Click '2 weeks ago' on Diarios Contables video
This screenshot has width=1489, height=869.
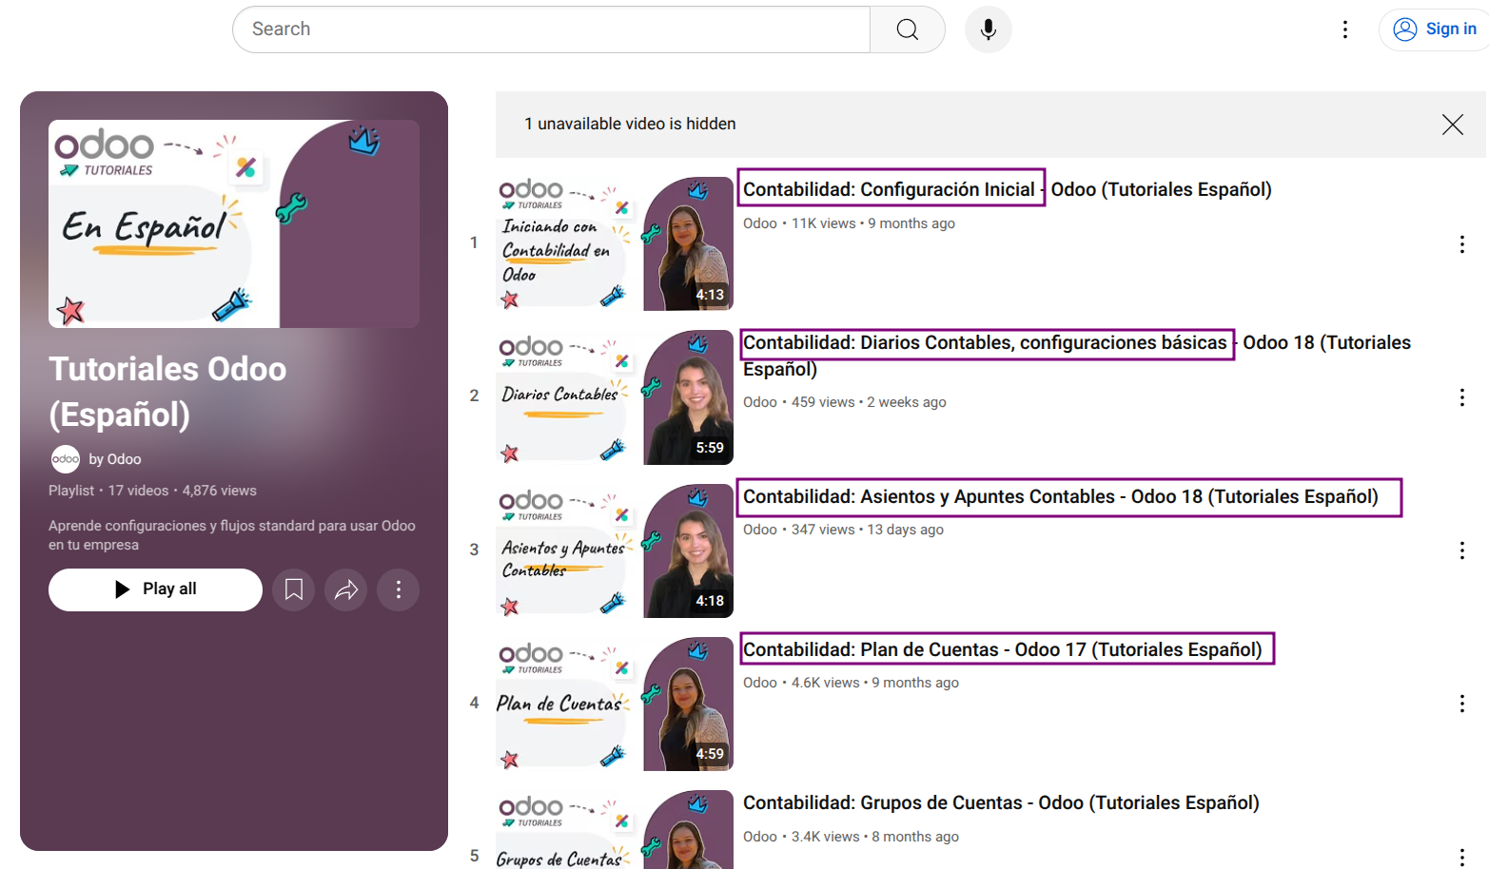[906, 402]
